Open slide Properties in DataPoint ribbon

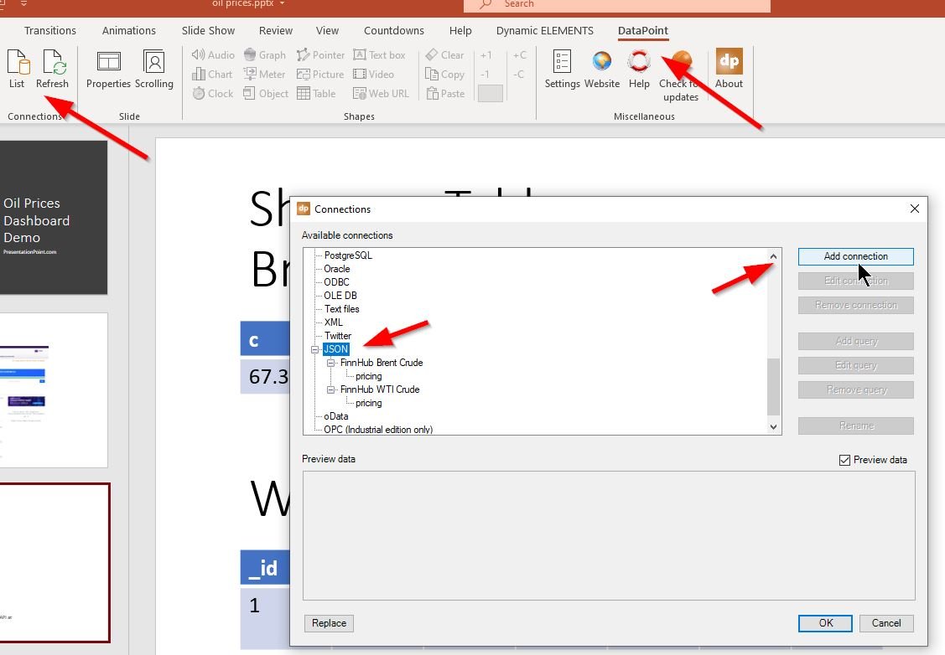108,69
